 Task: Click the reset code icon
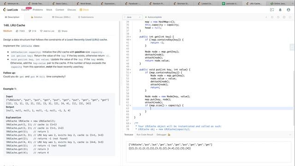[x=278, y=17]
